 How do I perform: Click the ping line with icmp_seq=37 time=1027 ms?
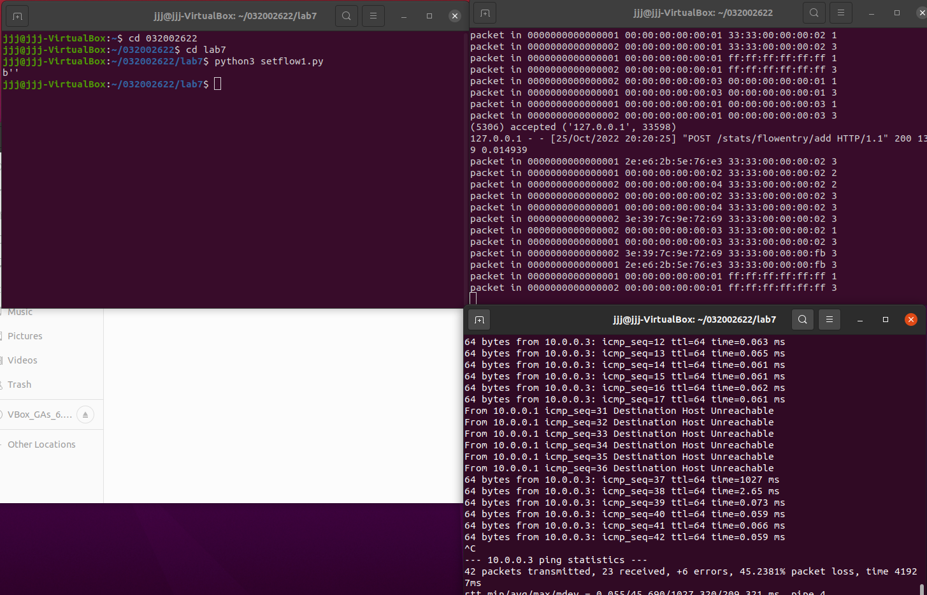click(x=622, y=480)
